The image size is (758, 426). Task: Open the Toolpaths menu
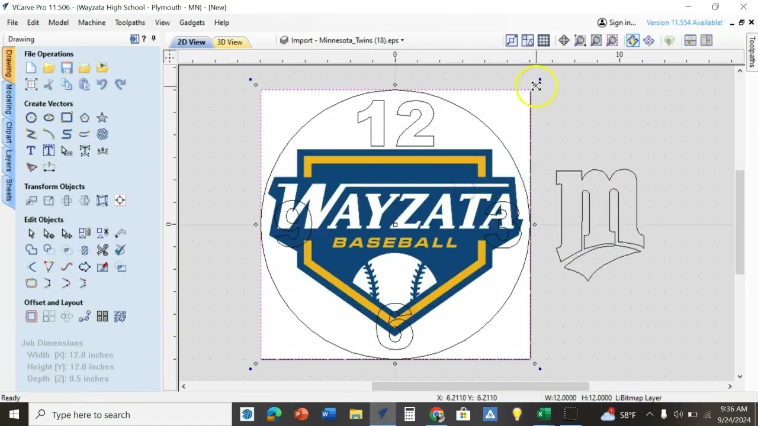click(130, 22)
